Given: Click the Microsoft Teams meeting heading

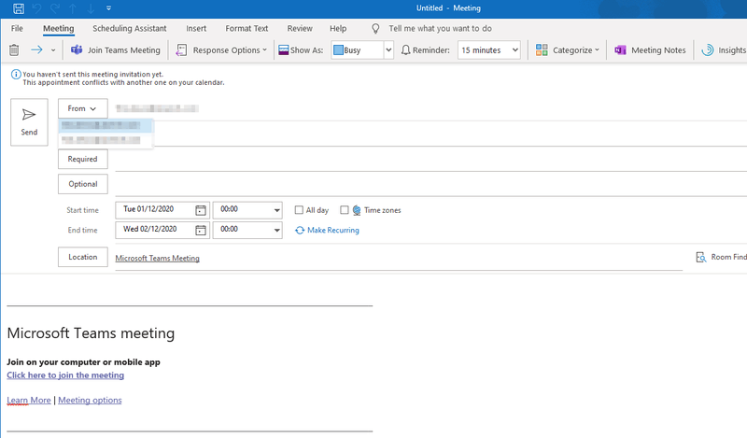Looking at the screenshot, I should (x=91, y=333).
